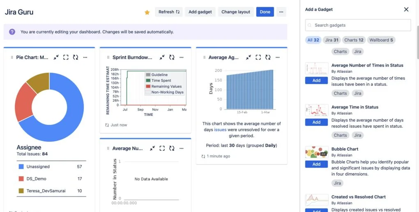419x212 pixels.
Task: Open Sprint Burndown gadget options menu
Action: click(x=181, y=58)
